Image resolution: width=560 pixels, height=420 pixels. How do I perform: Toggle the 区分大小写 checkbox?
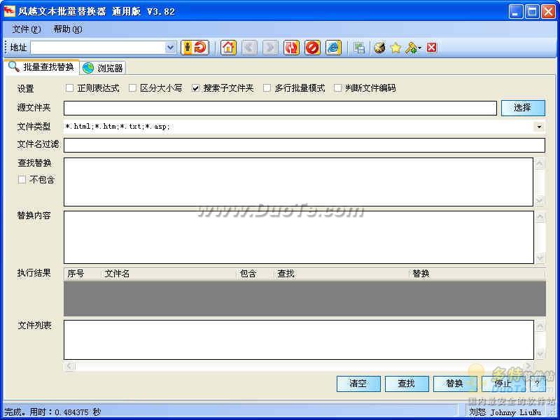click(x=132, y=88)
